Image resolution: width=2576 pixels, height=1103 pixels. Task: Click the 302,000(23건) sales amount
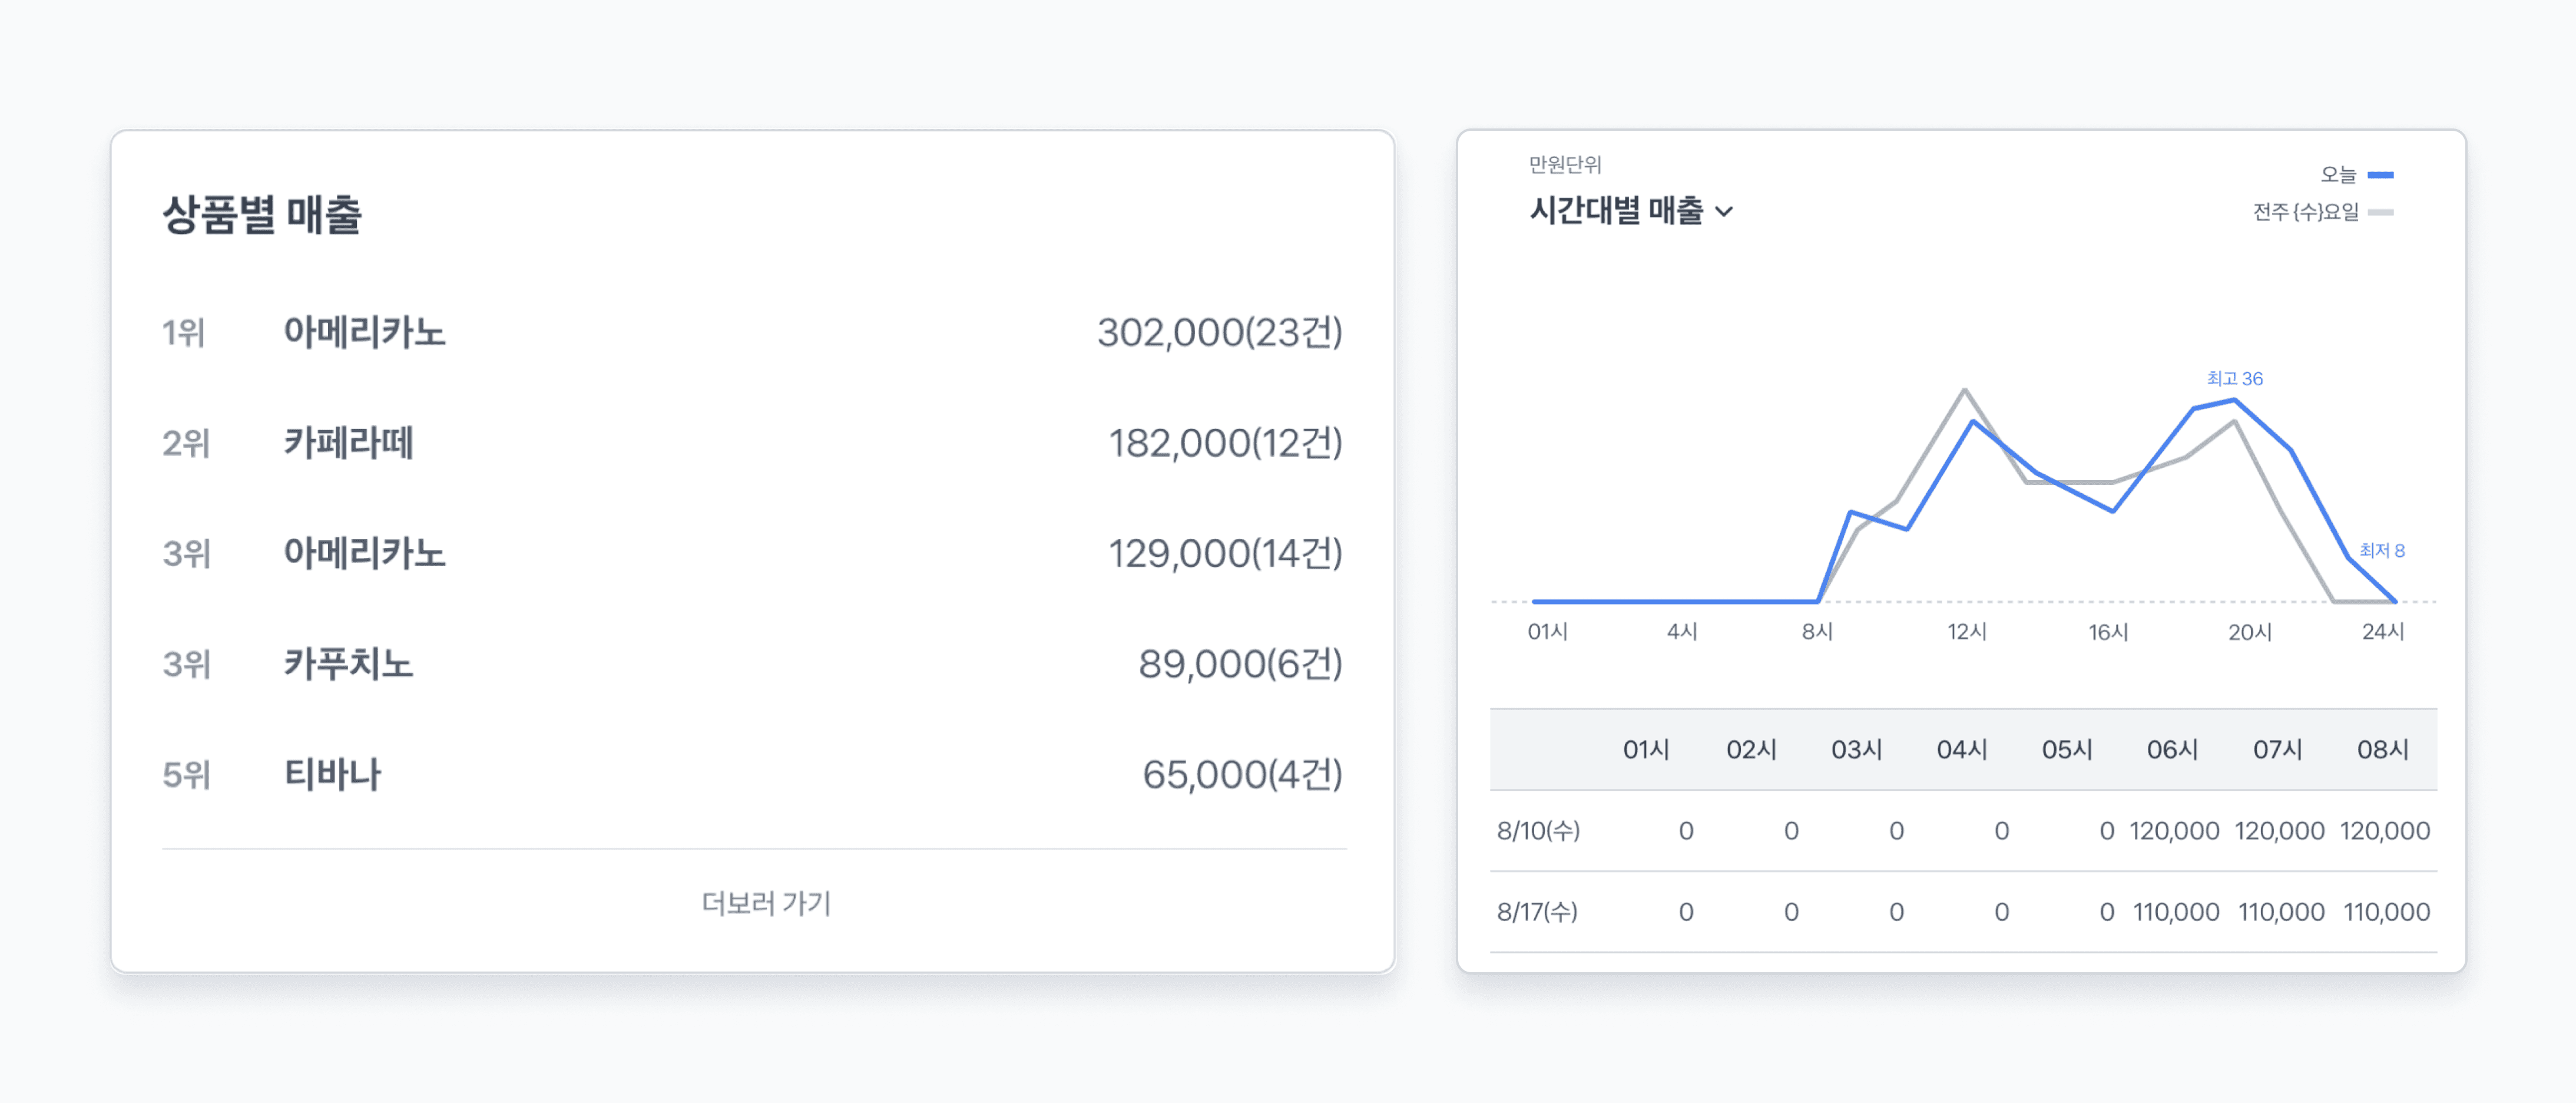click(1219, 332)
